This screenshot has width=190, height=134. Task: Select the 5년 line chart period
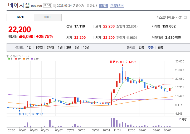coord(77,47)
